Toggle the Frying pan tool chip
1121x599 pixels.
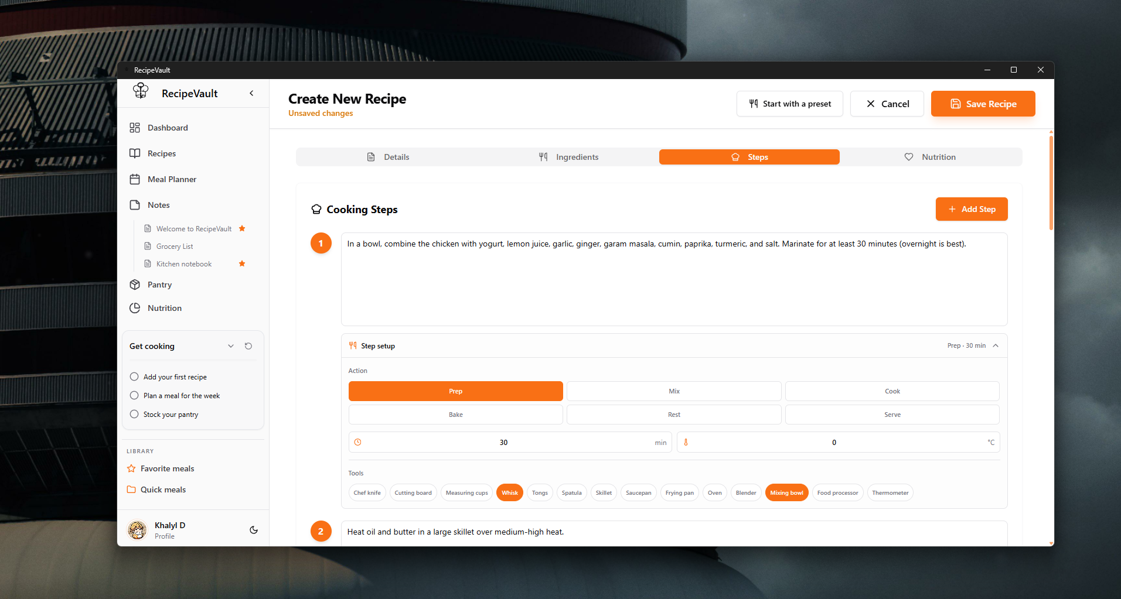point(679,492)
